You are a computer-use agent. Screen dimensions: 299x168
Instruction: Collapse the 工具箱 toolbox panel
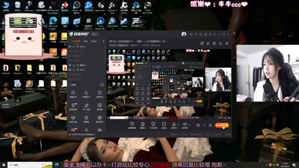(102, 85)
